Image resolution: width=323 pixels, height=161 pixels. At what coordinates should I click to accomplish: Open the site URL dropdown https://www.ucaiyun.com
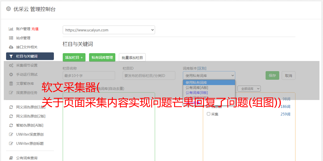109,30
